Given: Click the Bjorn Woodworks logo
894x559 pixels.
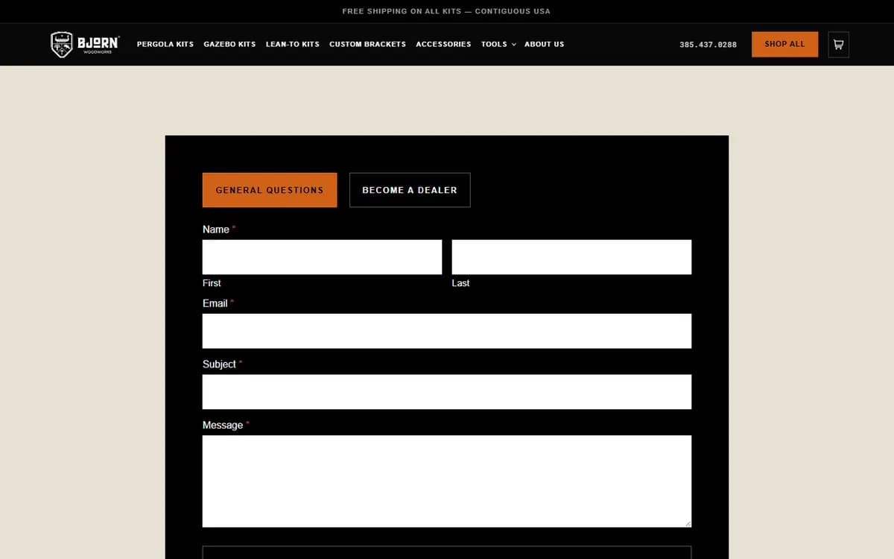Looking at the screenshot, I should [x=85, y=44].
